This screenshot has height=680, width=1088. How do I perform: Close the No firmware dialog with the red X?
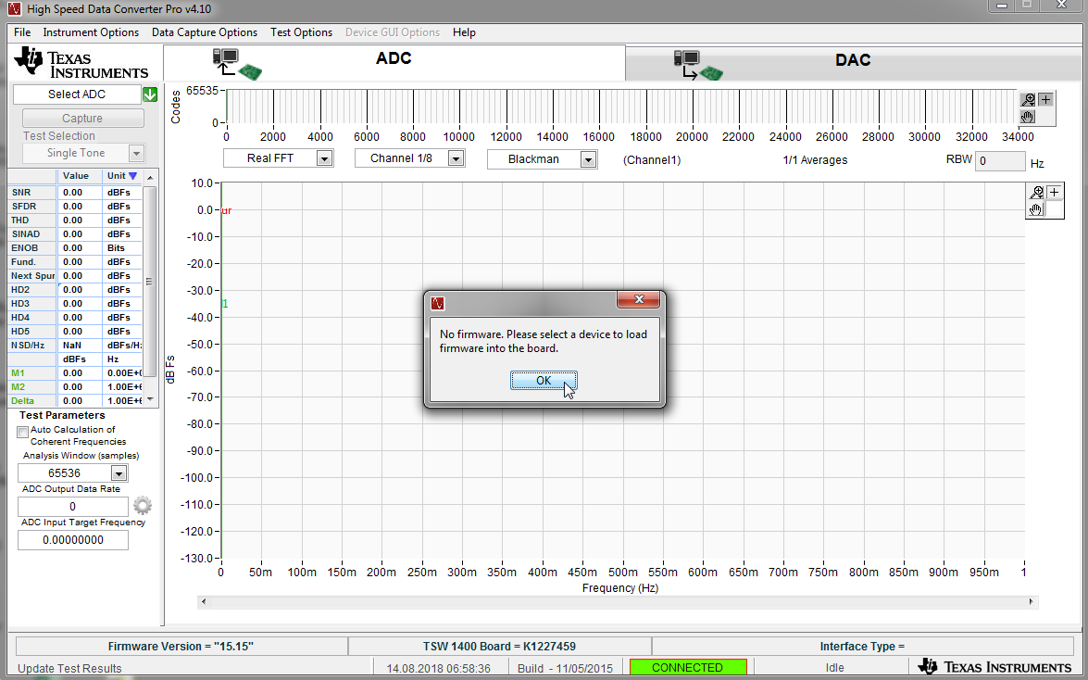638,299
